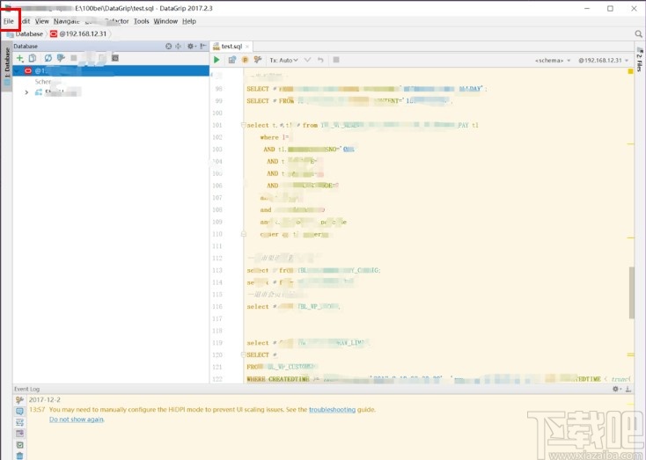Open the File menu

(x=9, y=21)
